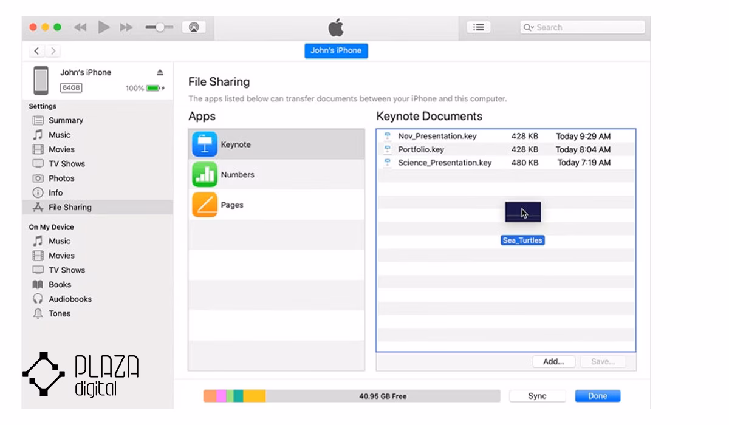
Task: Click the Done button
Action: click(x=598, y=396)
